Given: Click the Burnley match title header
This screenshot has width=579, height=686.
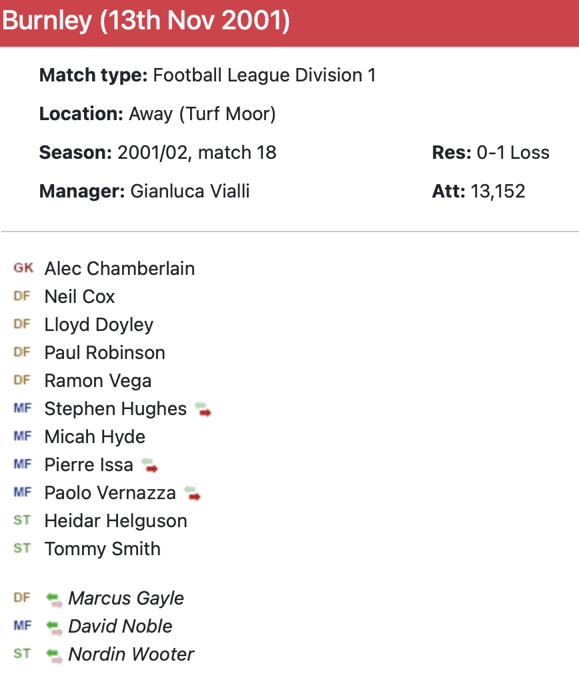Looking at the screenshot, I should tap(146, 21).
